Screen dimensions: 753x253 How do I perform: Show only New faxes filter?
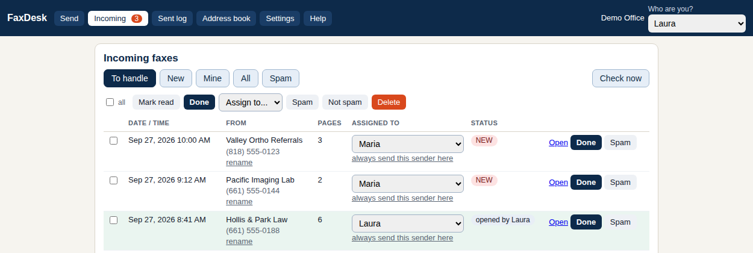click(x=176, y=78)
